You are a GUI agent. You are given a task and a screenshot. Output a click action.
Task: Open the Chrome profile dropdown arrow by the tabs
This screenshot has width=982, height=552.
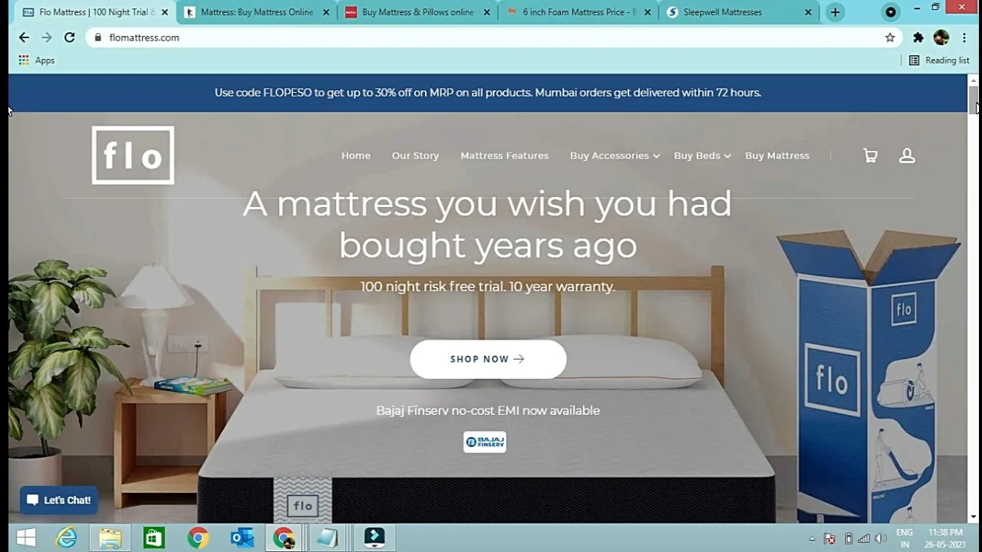891,12
